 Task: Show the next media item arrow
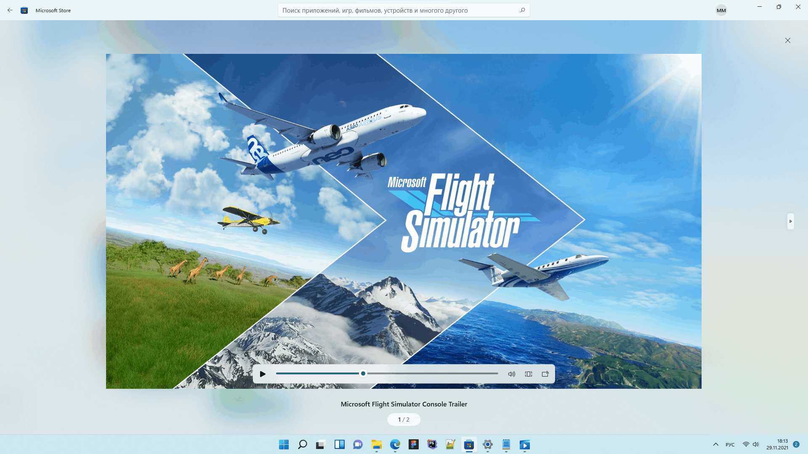coord(791,221)
